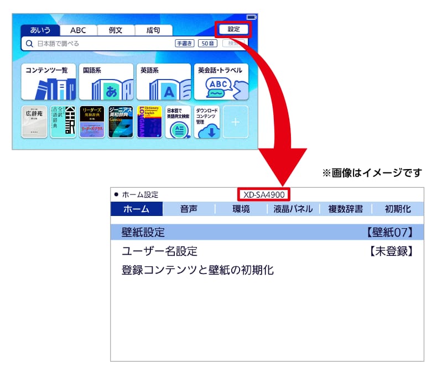Click the ホーム設定 title text
This screenshot has width=437, height=374.
[x=140, y=194]
